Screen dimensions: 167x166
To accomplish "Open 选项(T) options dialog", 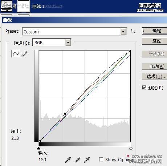I will (155, 77).
